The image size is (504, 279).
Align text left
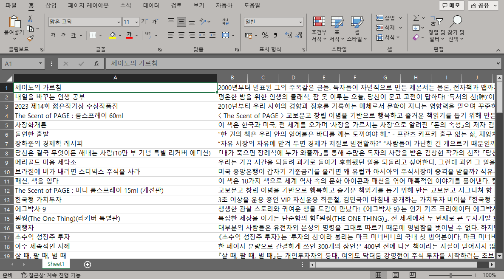pyautogui.click(x=171, y=35)
